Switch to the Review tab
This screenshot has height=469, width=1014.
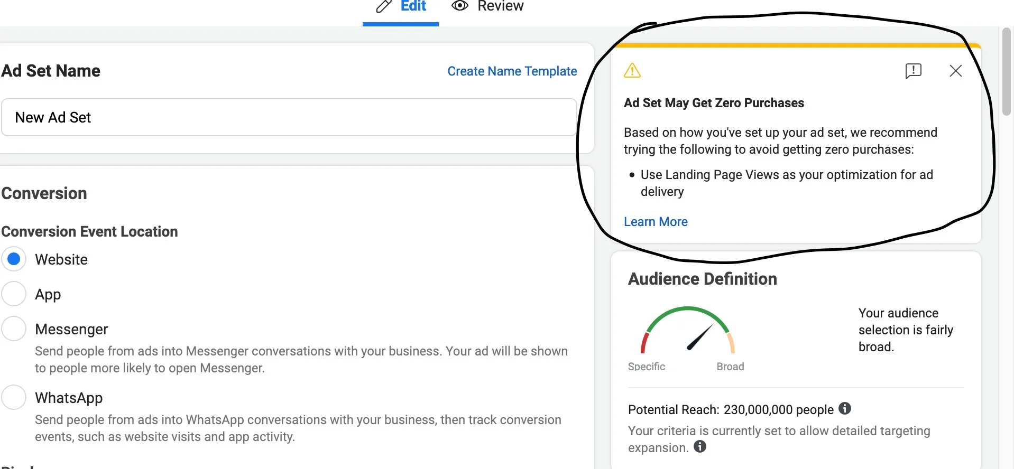pyautogui.click(x=500, y=6)
